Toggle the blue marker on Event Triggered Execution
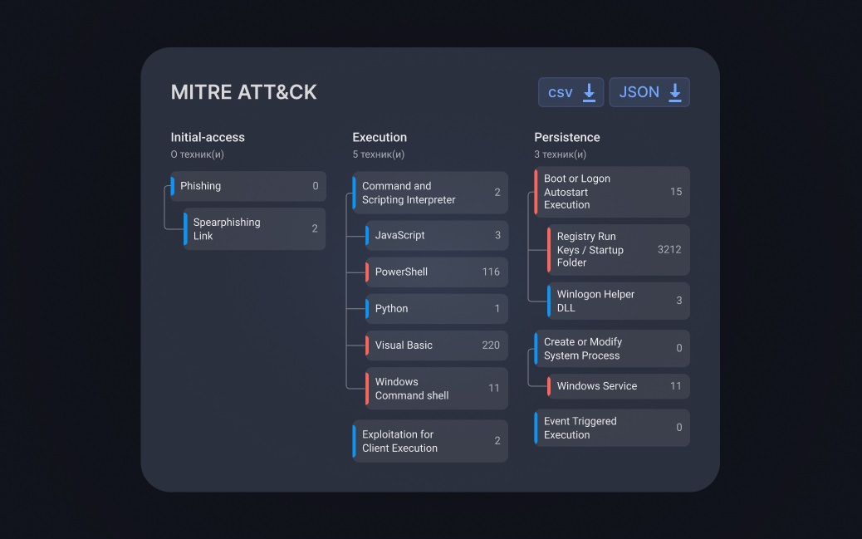Viewport: 862px width, 539px height. tap(534, 427)
